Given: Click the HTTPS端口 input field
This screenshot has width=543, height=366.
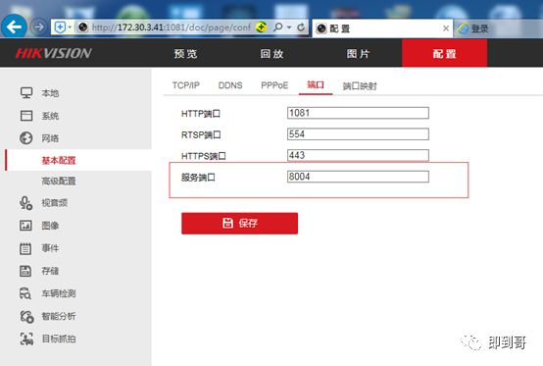Looking at the screenshot, I should pyautogui.click(x=358, y=155).
